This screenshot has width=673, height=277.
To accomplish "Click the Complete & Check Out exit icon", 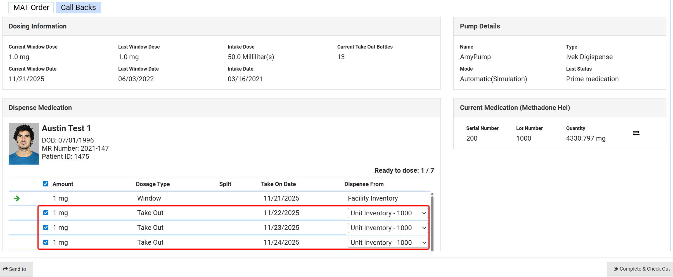I will pyautogui.click(x=616, y=269).
